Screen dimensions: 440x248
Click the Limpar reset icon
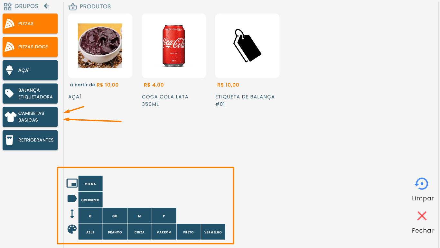tap(421, 184)
